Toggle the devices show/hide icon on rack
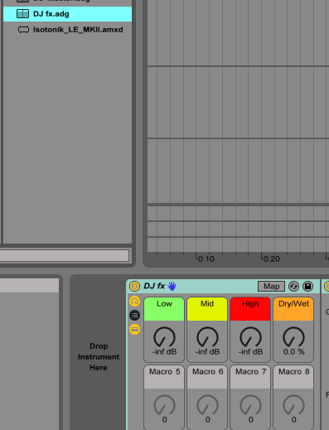The image size is (329, 430). 134,329
